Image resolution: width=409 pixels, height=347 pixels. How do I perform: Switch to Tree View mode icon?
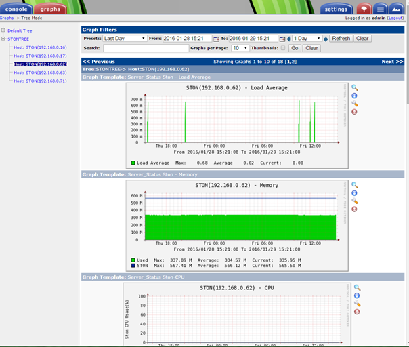[364, 9]
